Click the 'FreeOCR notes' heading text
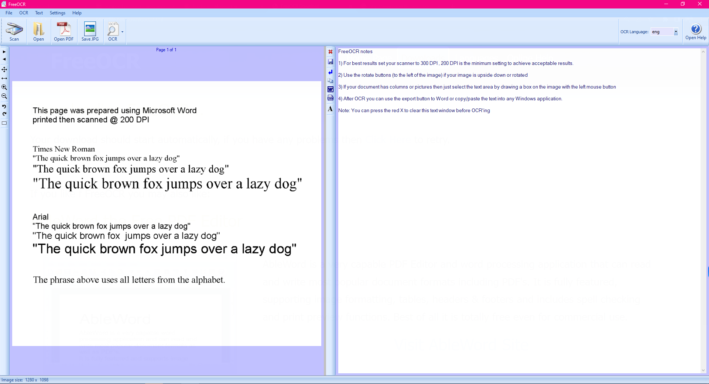Image resolution: width=709 pixels, height=384 pixels. (355, 52)
